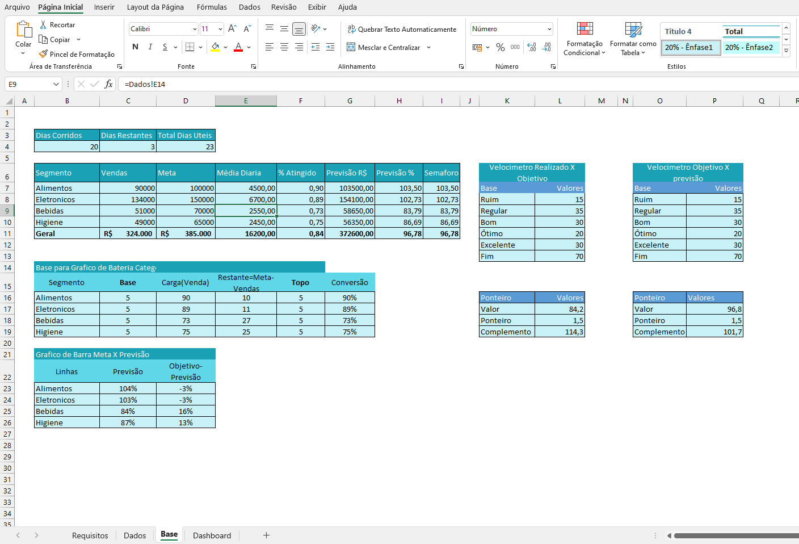Image resolution: width=799 pixels, height=544 pixels.
Task: Click the Recortar scissors icon
Action: pos(43,25)
